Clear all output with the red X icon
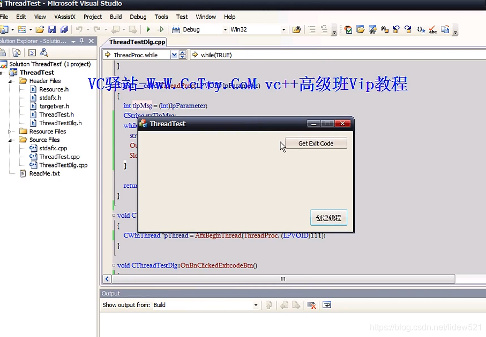Screen dimensions: 486x337 tap(311, 305)
